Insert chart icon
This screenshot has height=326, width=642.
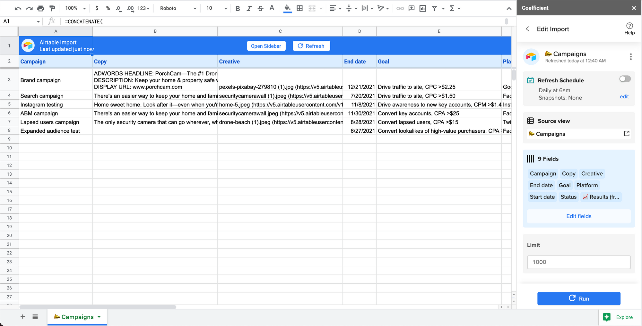(x=423, y=8)
